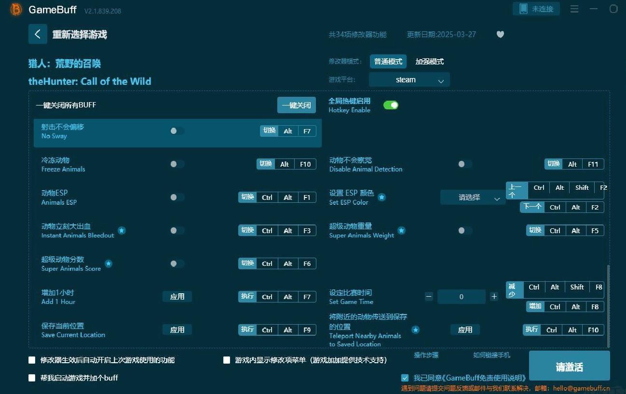The height and width of the screenshot is (394, 626).
Task: Select 普通模式 normal mode tab
Action: point(388,61)
